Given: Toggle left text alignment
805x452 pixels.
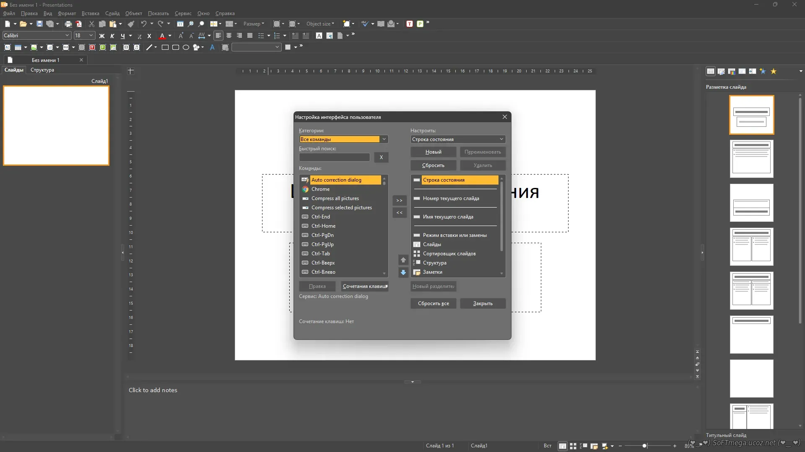Looking at the screenshot, I should [x=218, y=36].
